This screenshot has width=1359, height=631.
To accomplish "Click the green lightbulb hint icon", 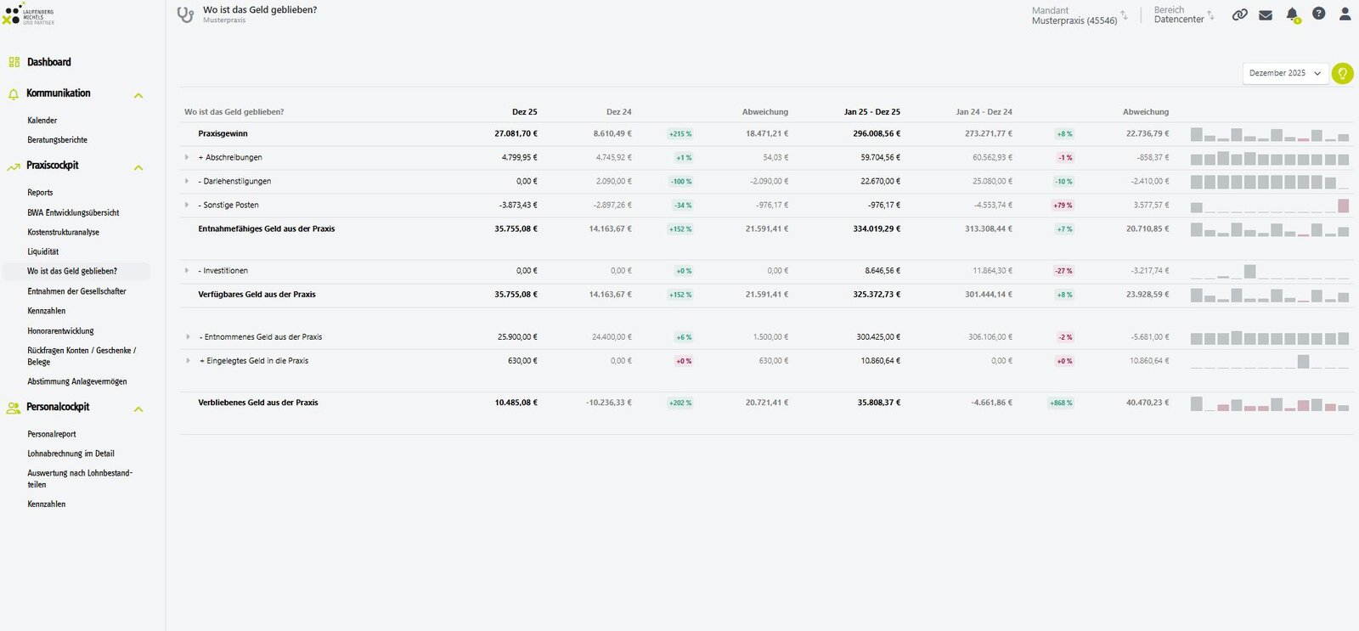I will (1342, 73).
